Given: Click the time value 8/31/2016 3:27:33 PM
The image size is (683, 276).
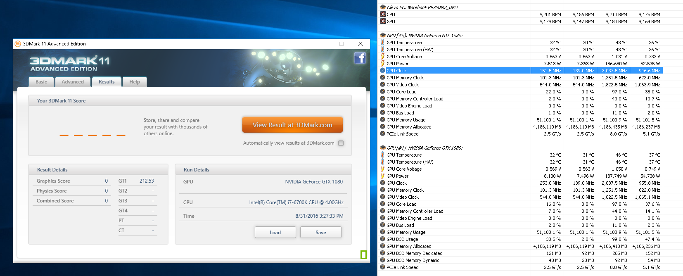Looking at the screenshot, I should (320, 216).
